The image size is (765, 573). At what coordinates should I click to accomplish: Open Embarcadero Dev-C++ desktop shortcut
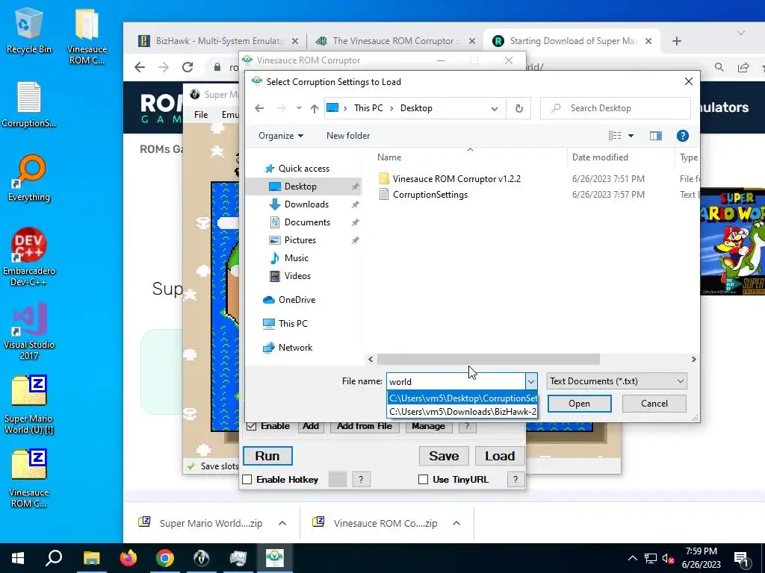click(x=29, y=257)
